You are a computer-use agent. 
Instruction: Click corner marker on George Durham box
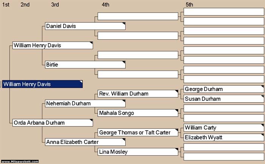coord(262,87)
